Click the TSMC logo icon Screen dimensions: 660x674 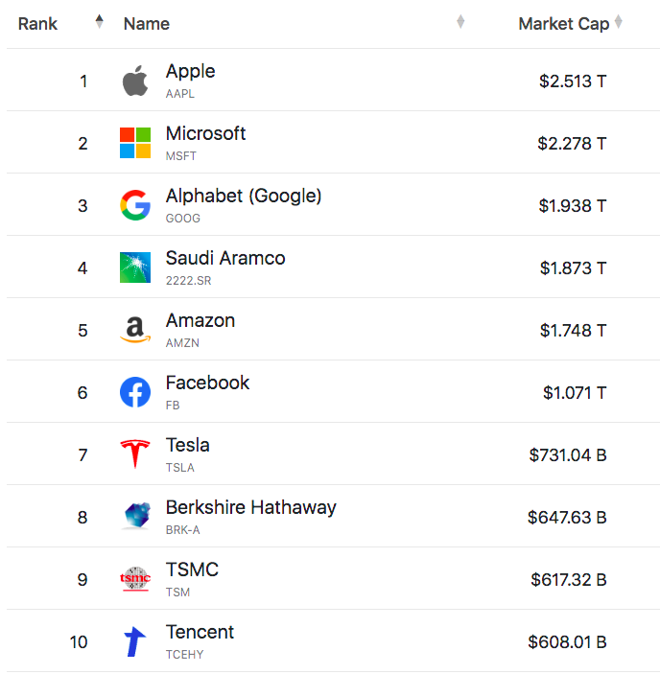click(135, 579)
